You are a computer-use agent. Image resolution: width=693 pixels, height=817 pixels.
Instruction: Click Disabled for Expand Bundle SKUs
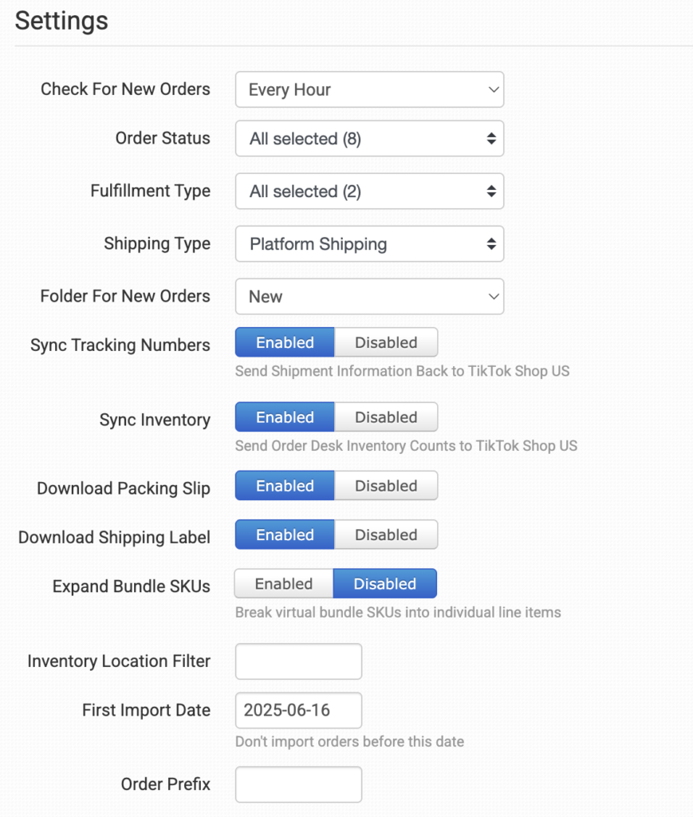pyautogui.click(x=385, y=584)
